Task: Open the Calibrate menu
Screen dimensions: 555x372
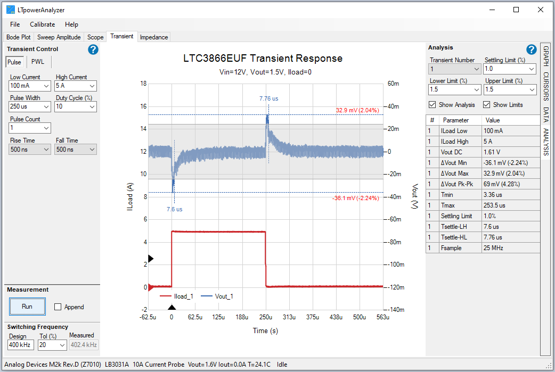Action: (x=42, y=24)
